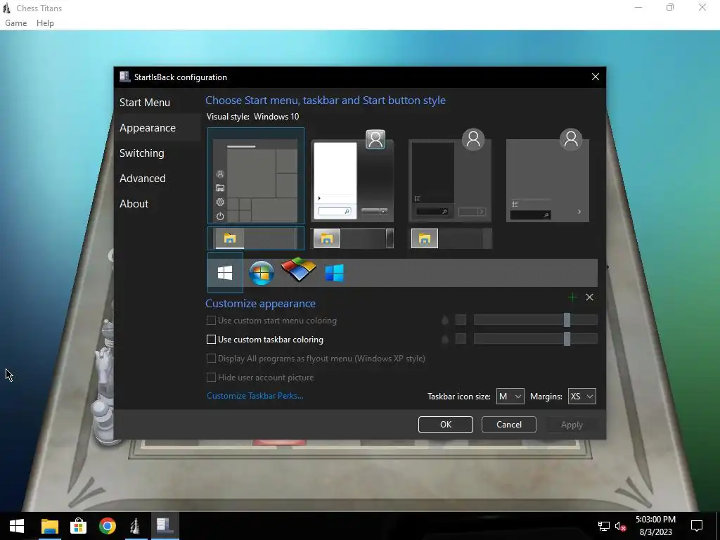The image size is (720, 540).
Task: Click the taskbar color swatch
Action: [x=461, y=339]
